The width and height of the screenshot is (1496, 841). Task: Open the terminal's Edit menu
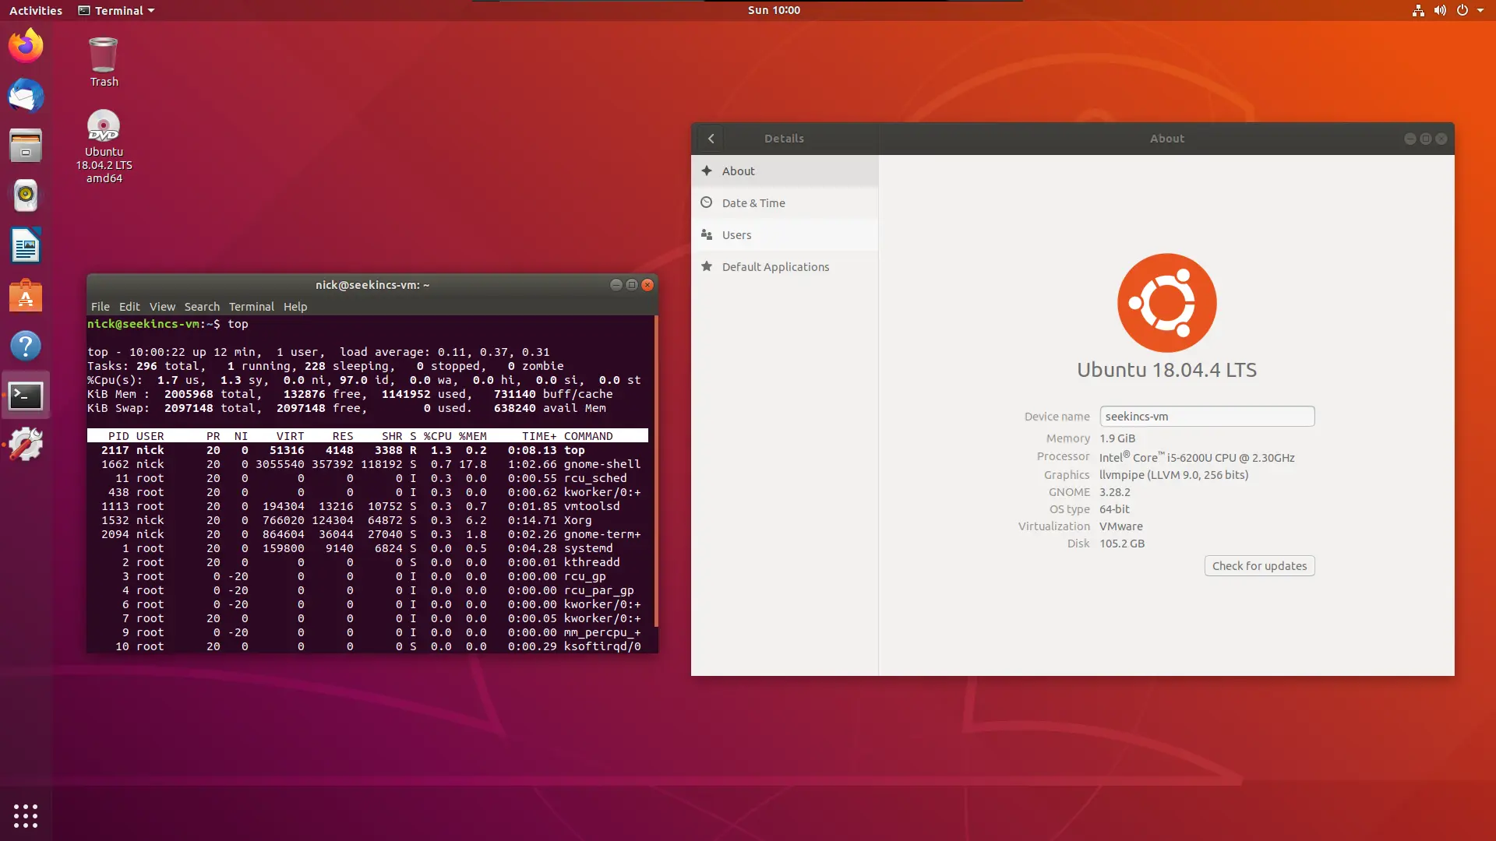129,307
